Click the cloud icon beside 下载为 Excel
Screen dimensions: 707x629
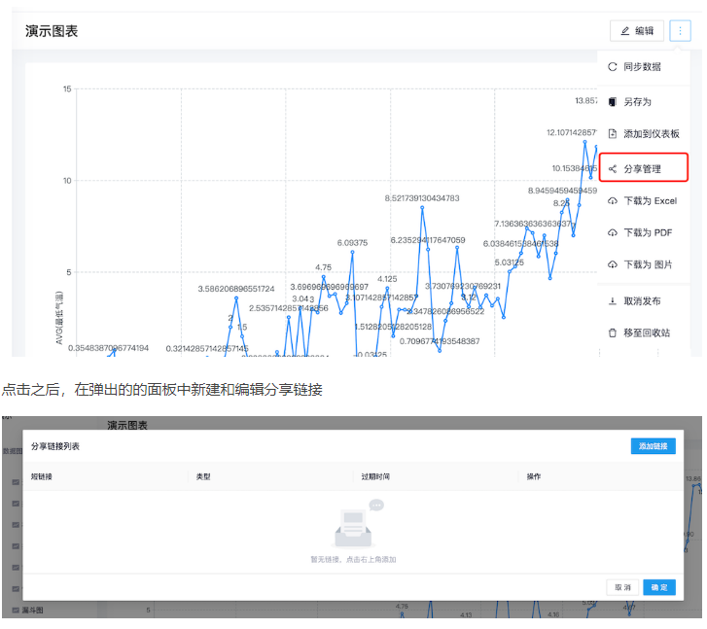click(613, 201)
